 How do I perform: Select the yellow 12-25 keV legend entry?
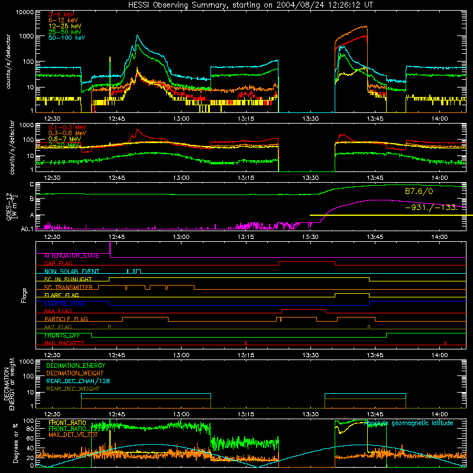[x=65, y=26]
